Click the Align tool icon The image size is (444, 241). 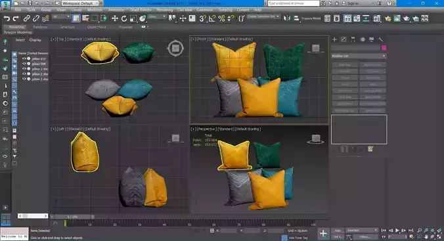(x=296, y=18)
